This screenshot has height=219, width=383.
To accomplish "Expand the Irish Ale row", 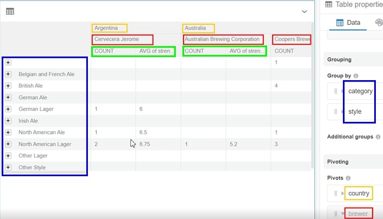I will (8, 121).
